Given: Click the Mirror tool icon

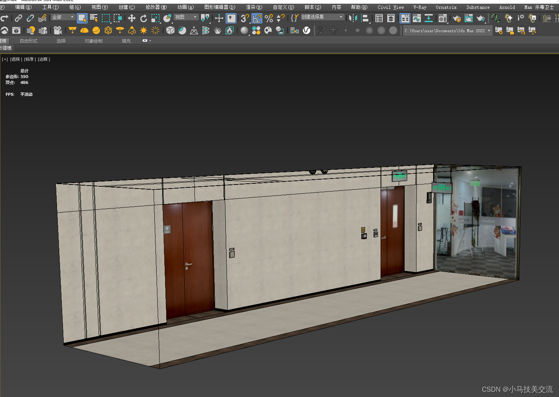Looking at the screenshot, I should pyautogui.click(x=353, y=18).
